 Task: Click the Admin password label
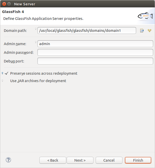click(19, 53)
